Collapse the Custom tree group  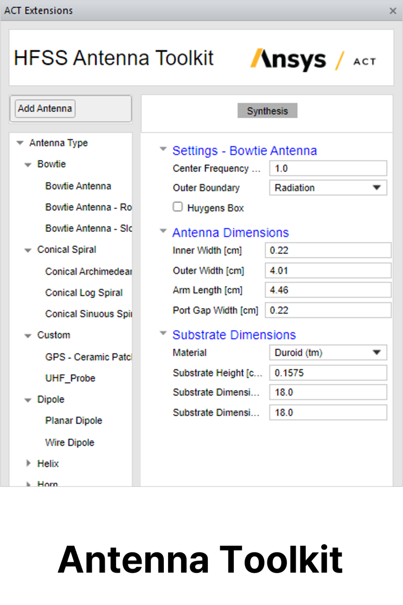[x=28, y=336]
